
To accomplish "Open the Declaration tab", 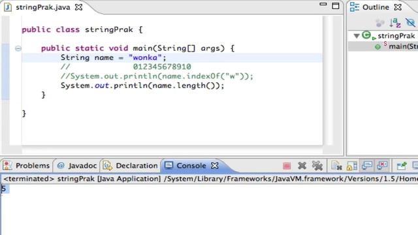I will (x=137, y=166).
